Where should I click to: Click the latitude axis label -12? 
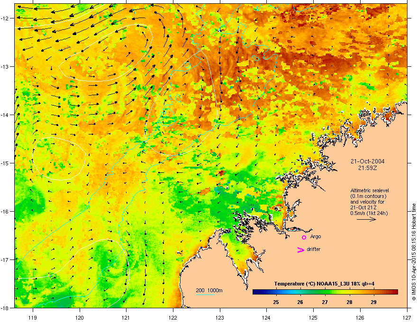tap(5, 18)
